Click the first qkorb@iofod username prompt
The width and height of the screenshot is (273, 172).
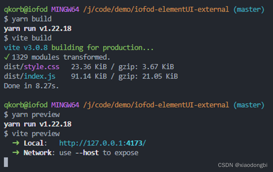click(x=26, y=9)
